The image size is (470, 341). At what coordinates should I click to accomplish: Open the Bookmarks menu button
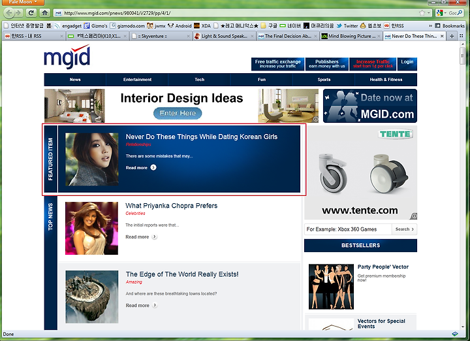tap(450, 25)
